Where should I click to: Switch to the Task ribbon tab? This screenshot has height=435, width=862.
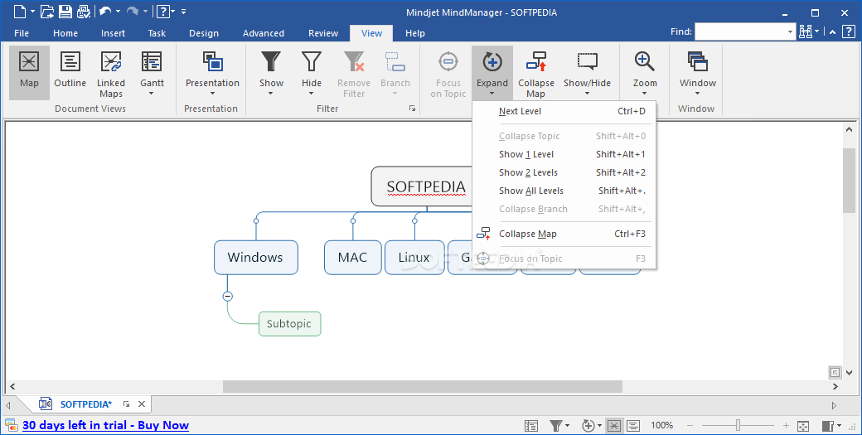click(x=157, y=33)
